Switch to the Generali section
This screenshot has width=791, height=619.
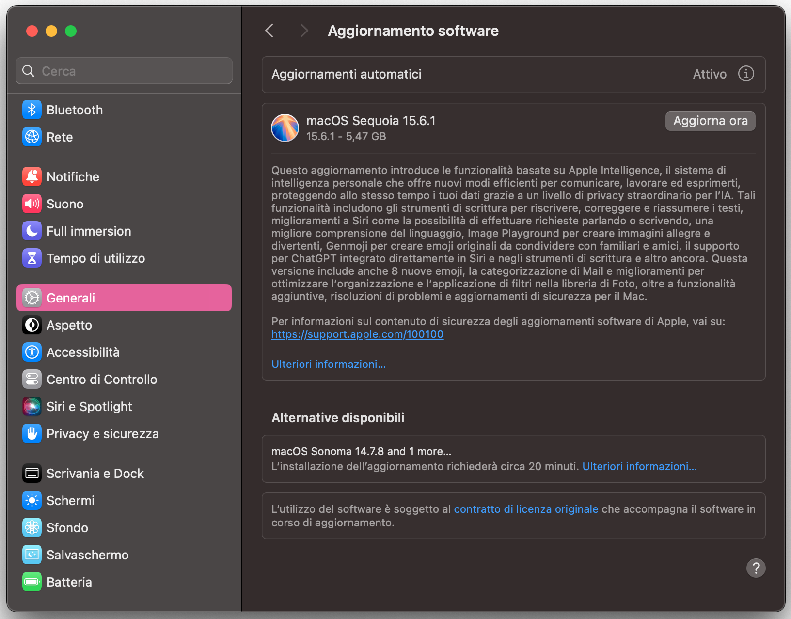[x=70, y=298]
